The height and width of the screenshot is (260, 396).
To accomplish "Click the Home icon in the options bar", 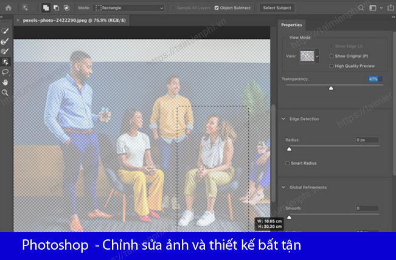I will click(9, 8).
